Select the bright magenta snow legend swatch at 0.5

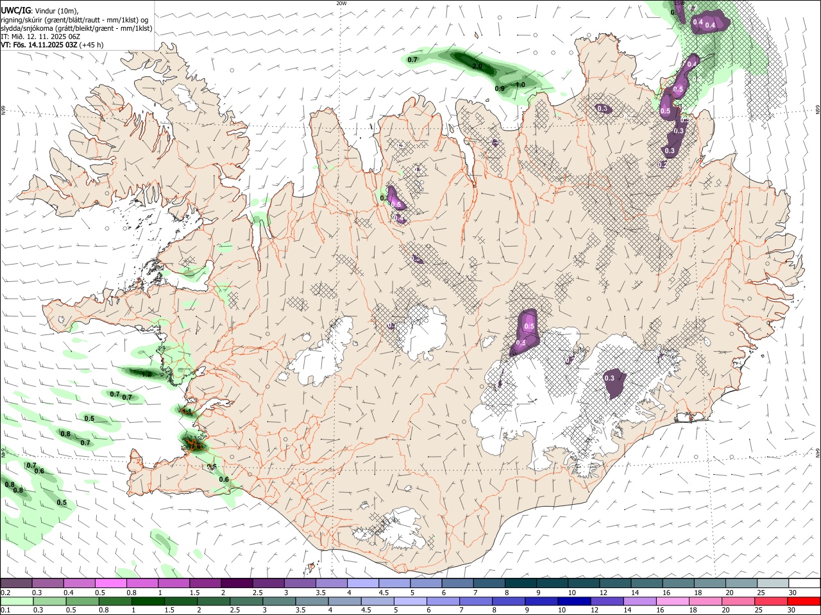pyautogui.click(x=110, y=584)
